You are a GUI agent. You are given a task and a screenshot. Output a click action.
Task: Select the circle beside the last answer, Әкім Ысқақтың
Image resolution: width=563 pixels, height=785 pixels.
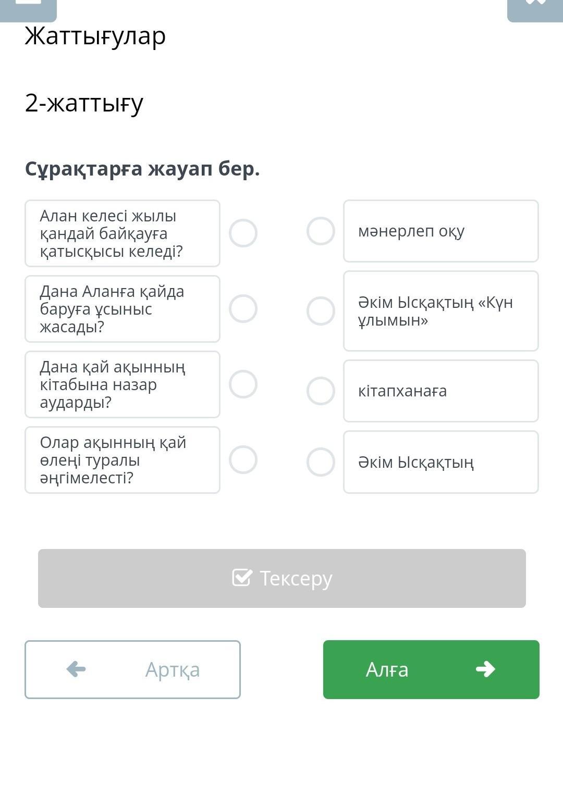321,462
